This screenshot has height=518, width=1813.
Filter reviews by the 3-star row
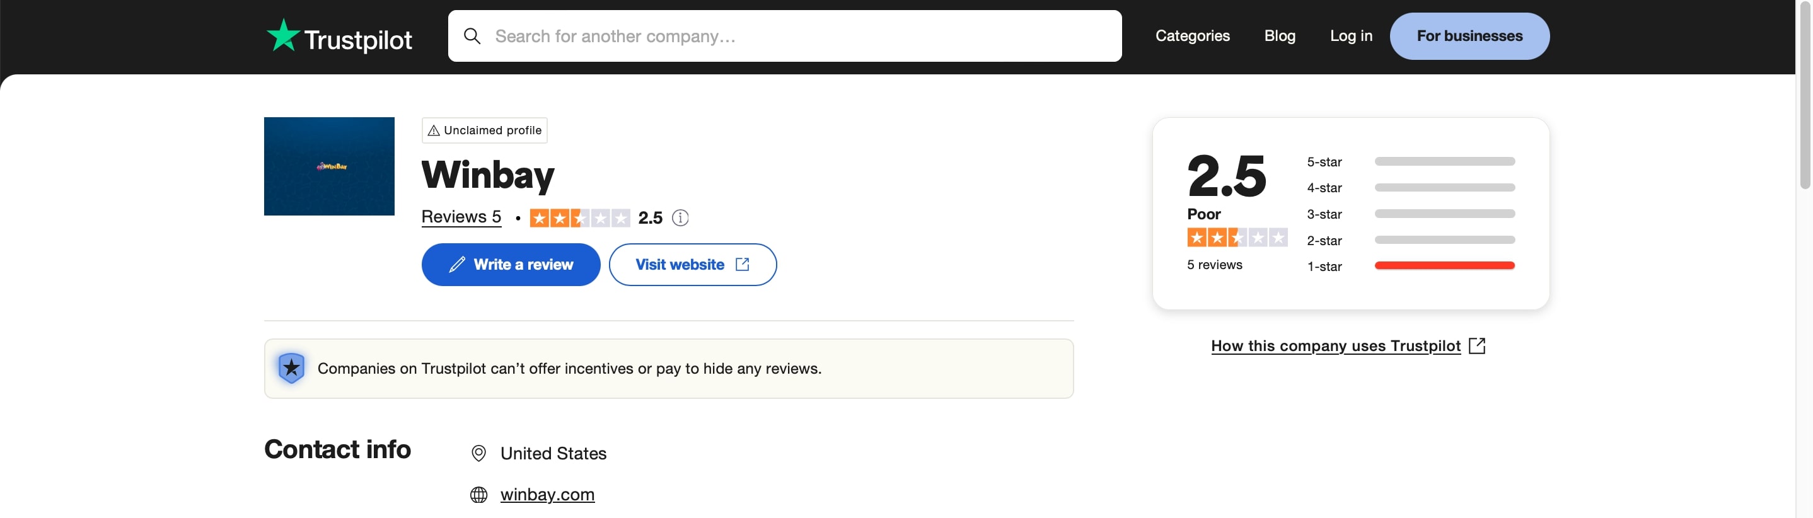point(1410,214)
